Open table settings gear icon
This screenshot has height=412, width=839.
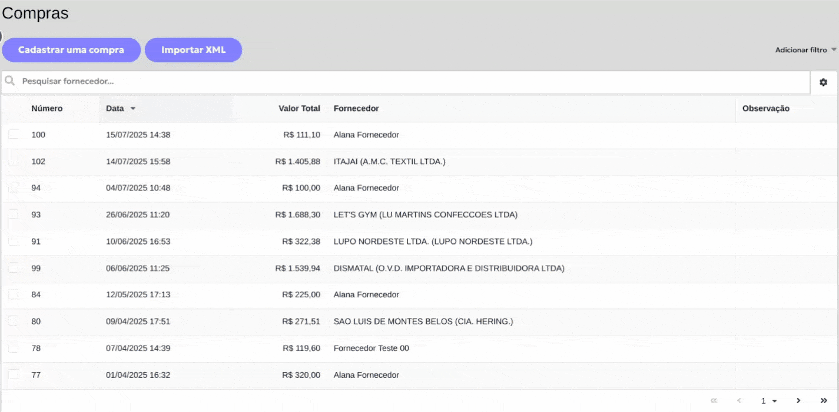coord(823,82)
